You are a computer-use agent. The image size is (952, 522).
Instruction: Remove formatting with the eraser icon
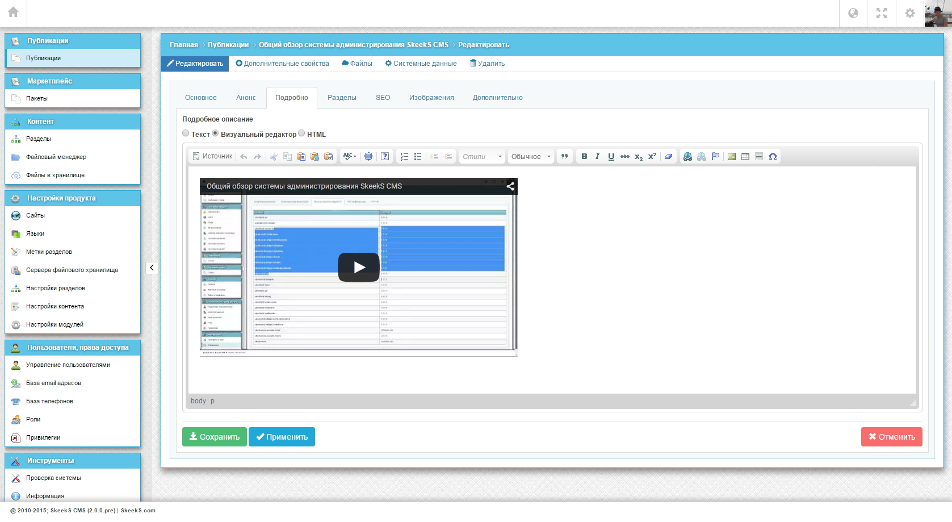coord(669,156)
